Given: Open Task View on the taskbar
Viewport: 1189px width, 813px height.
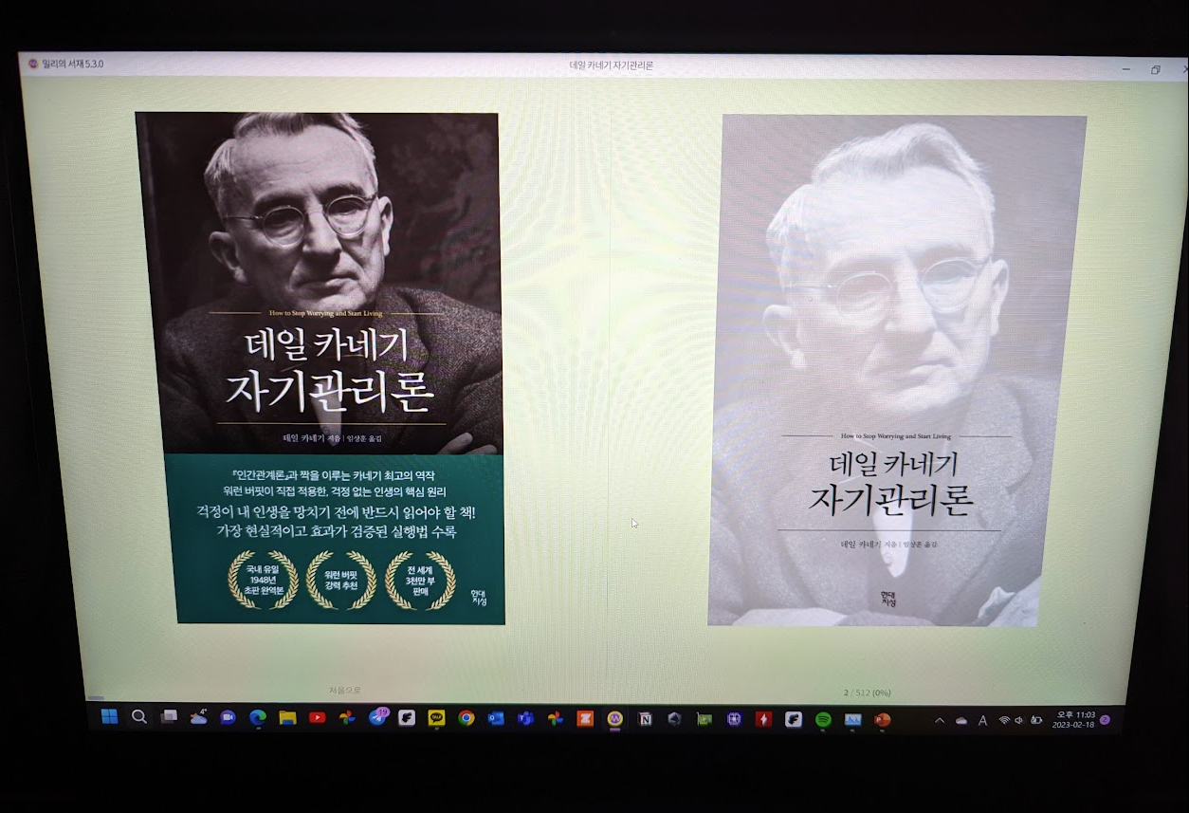Looking at the screenshot, I should coord(169,717).
